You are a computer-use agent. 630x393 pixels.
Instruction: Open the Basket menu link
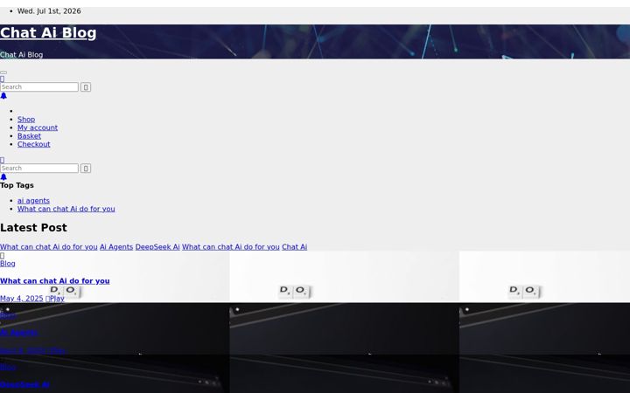pos(29,136)
